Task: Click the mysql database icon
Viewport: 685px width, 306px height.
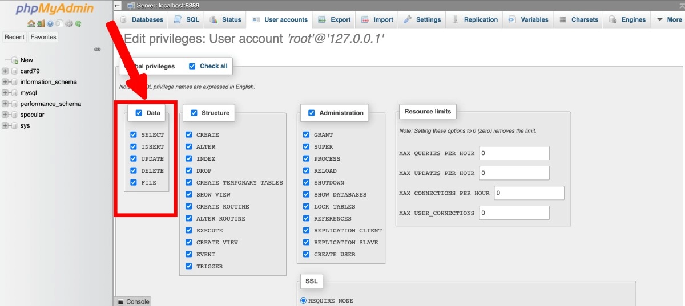Action: click(14, 93)
